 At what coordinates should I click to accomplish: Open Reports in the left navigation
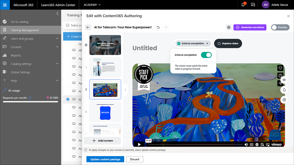pyautogui.click(x=16, y=55)
